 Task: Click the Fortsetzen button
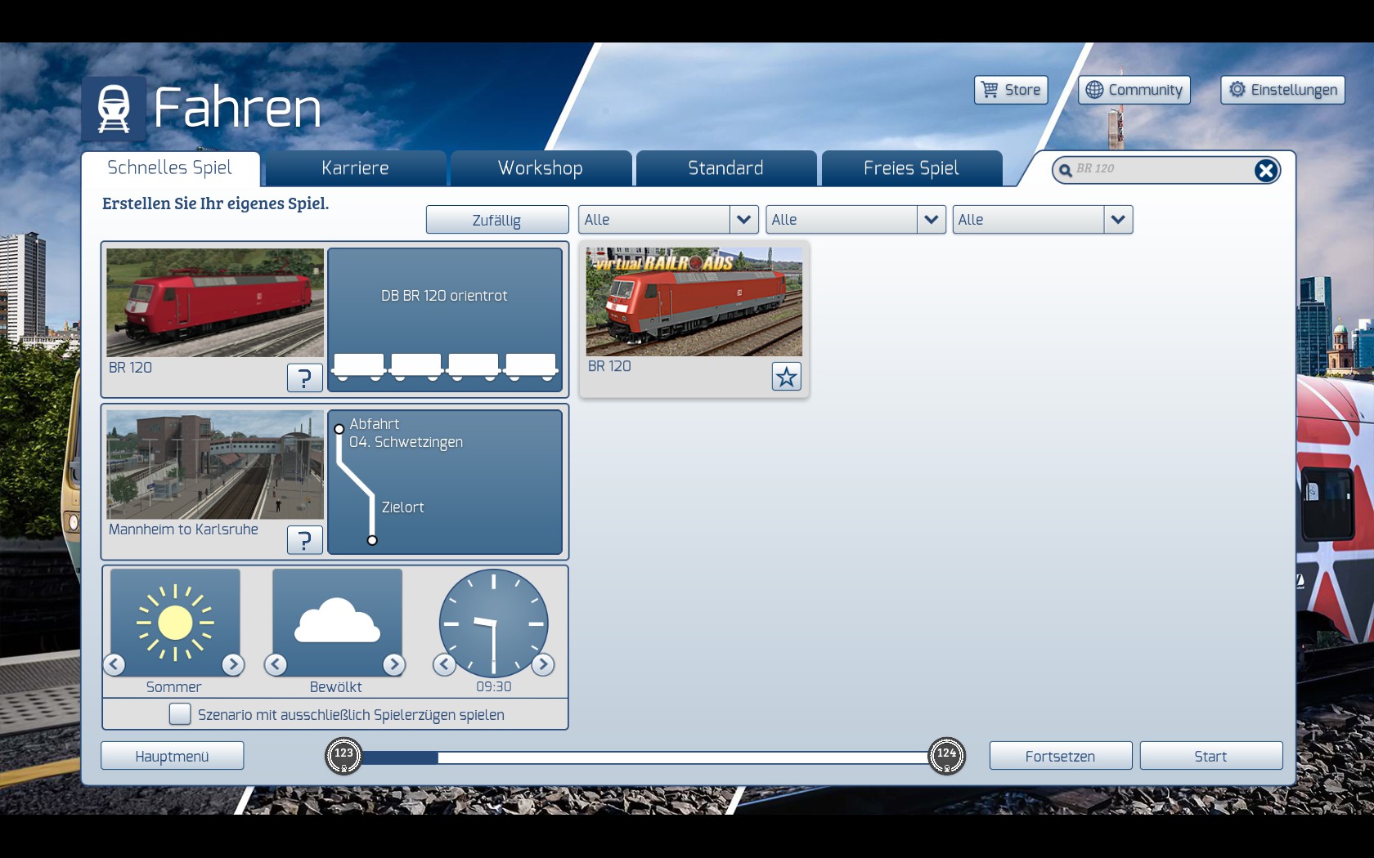1061,756
